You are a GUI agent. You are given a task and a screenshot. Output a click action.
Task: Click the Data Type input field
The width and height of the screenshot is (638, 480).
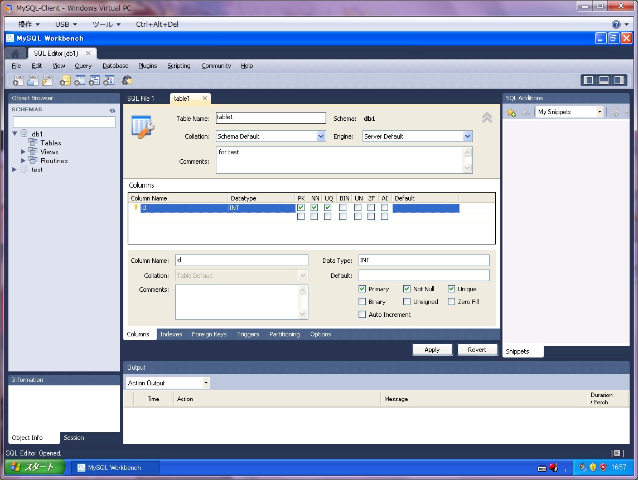[424, 261]
